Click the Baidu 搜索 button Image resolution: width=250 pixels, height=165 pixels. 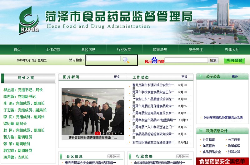click(213, 60)
